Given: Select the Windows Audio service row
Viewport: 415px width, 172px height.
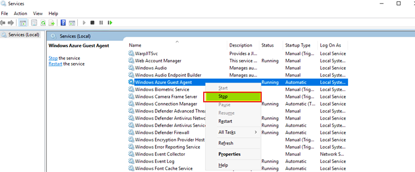Looking at the screenshot, I should click(x=238, y=68).
